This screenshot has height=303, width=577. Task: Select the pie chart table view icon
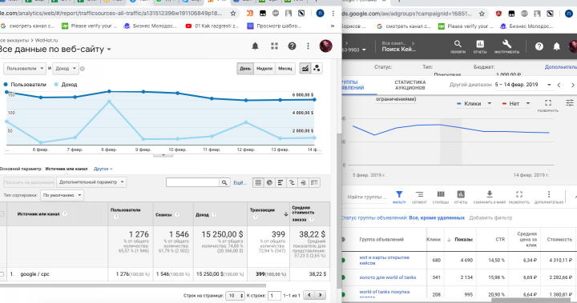(269, 182)
